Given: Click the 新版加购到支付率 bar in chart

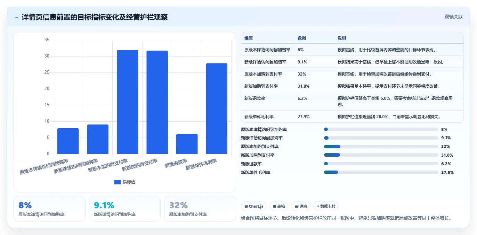Looking at the screenshot, I should click(157, 102).
